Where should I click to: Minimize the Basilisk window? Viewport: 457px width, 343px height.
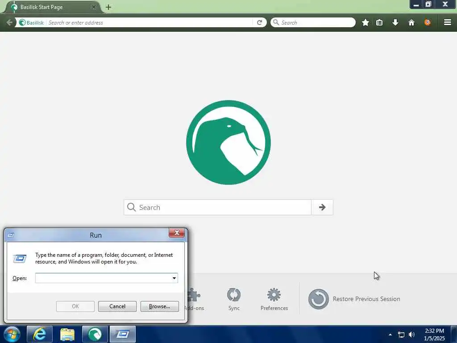pos(416,4)
